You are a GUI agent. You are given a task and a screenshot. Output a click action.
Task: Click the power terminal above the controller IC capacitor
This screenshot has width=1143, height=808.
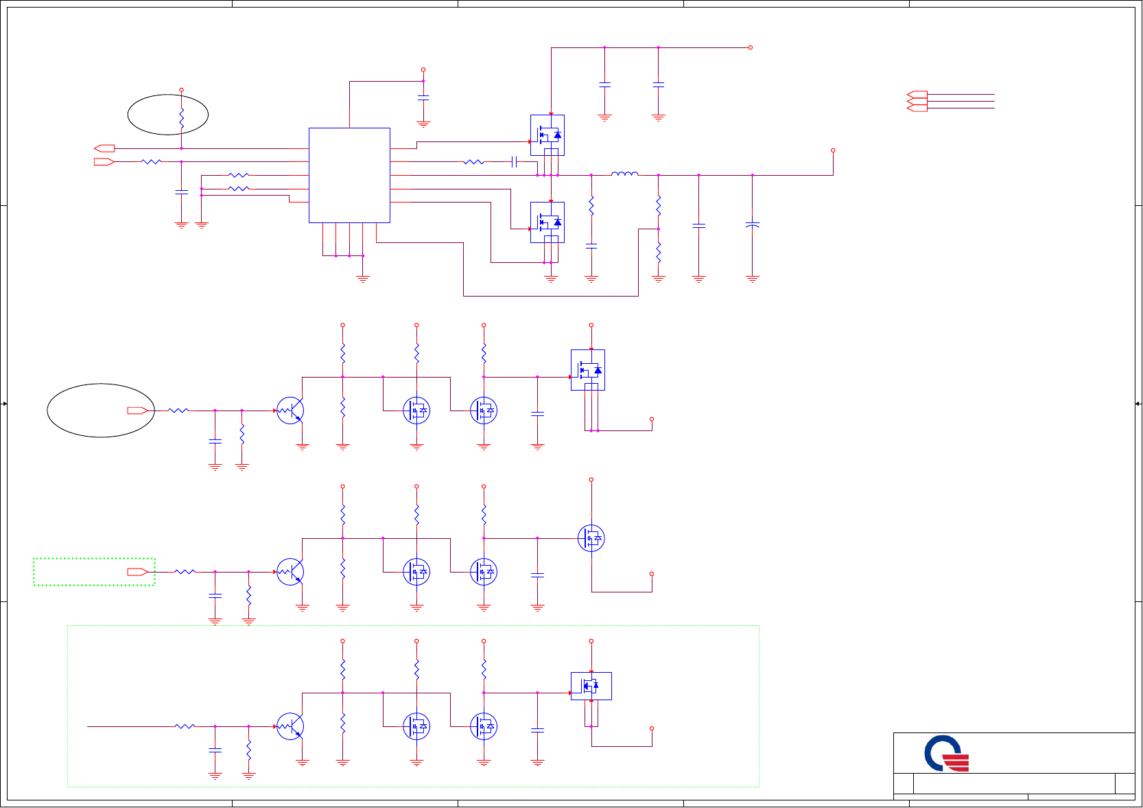(x=423, y=69)
